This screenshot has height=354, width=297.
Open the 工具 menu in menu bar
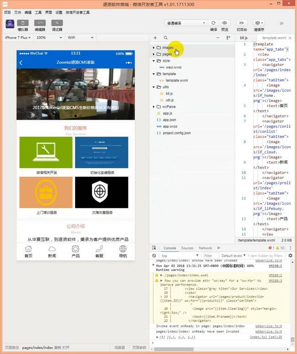pos(38,12)
